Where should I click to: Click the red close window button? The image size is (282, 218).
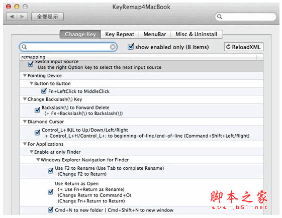tap(9, 7)
